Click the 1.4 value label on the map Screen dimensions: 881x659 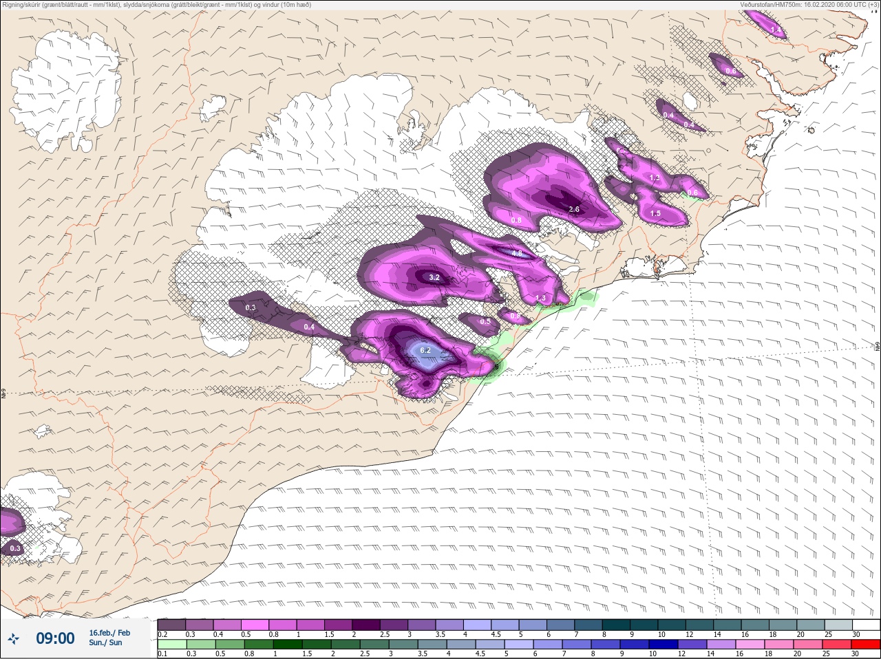tap(776, 30)
